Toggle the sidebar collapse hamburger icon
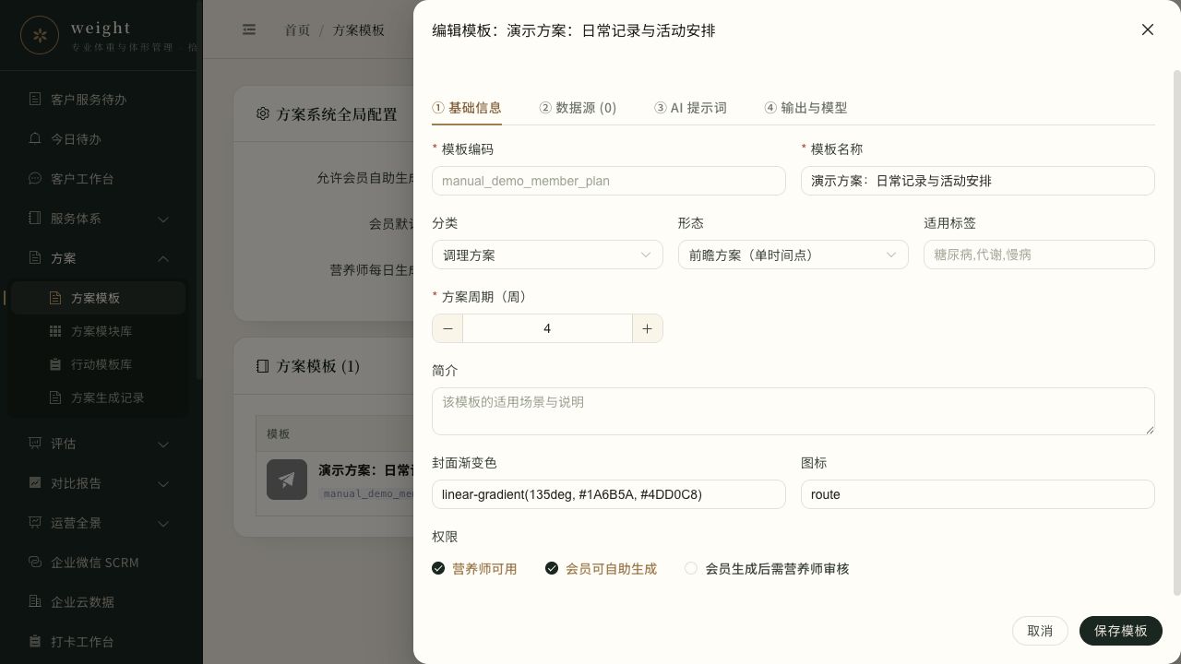The width and height of the screenshot is (1181, 664). coord(249,30)
